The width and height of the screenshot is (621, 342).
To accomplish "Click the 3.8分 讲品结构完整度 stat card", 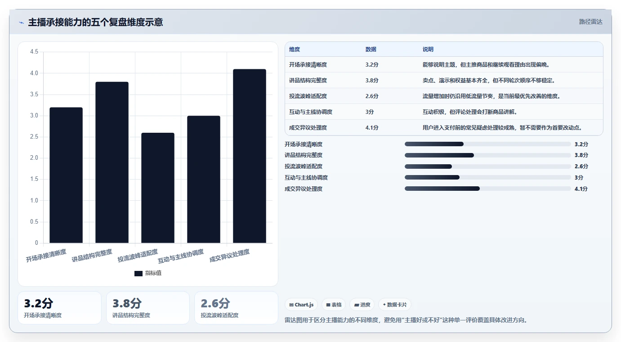I will pos(148,308).
